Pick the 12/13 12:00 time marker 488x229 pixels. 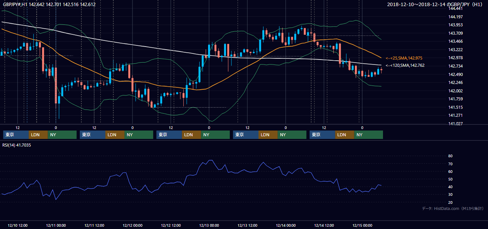[247, 225]
